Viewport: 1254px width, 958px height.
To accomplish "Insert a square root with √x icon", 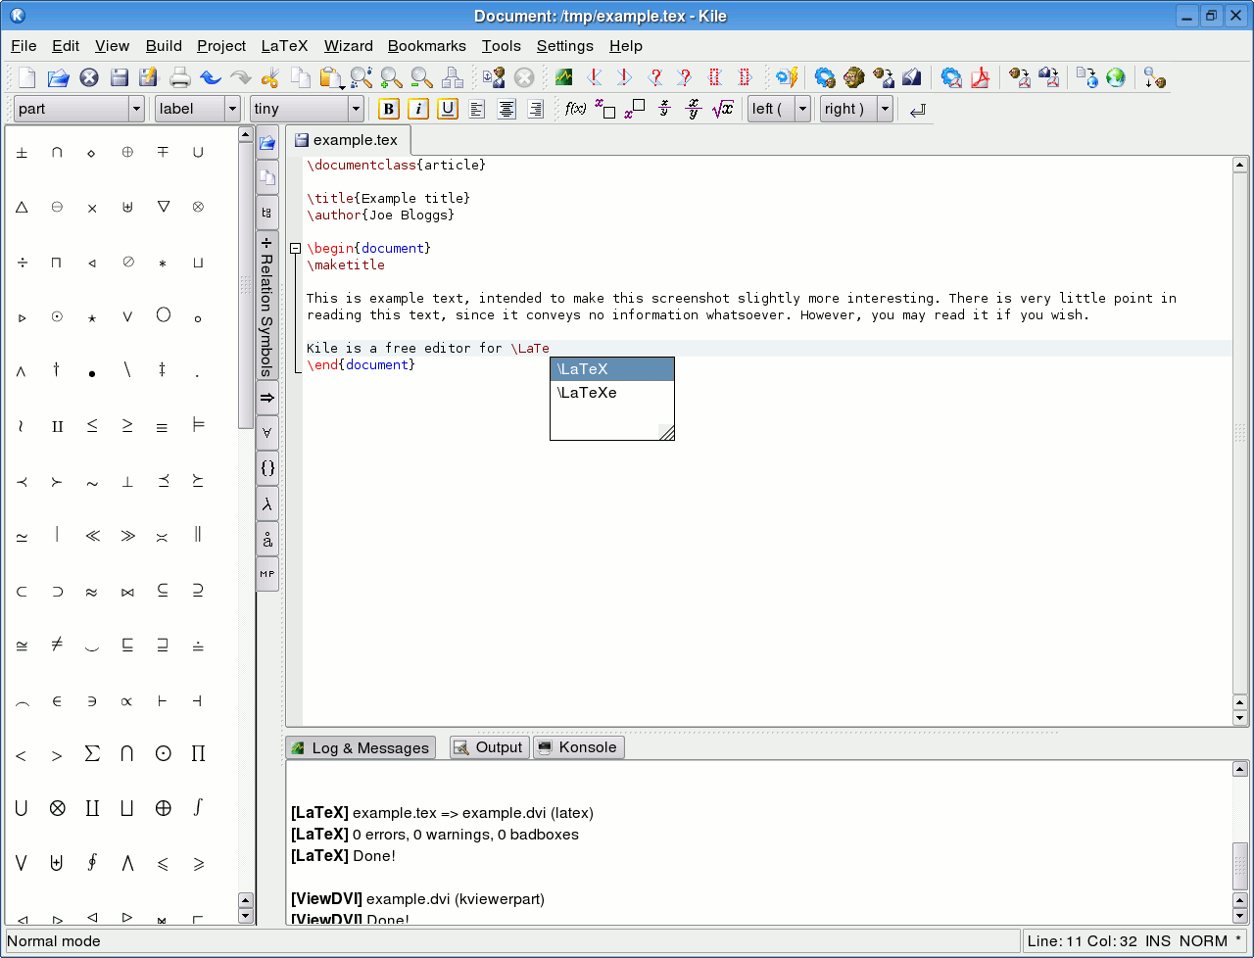I will coord(723,109).
